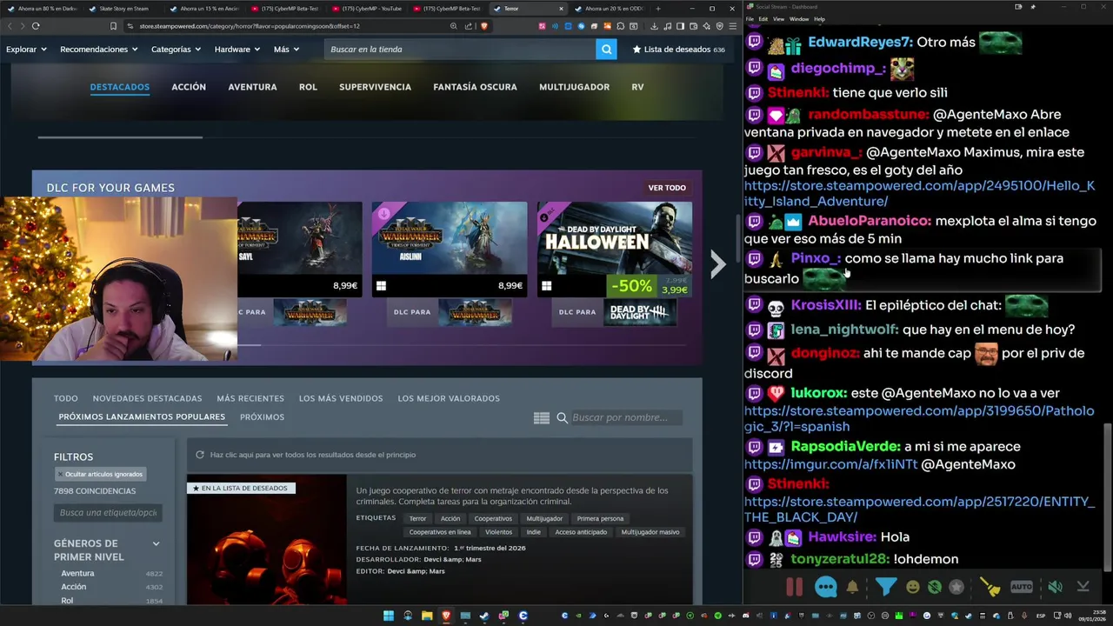Screen dimensions: 1113x626
Task: Check the 'Aventura' genre filter
Action: point(77,574)
